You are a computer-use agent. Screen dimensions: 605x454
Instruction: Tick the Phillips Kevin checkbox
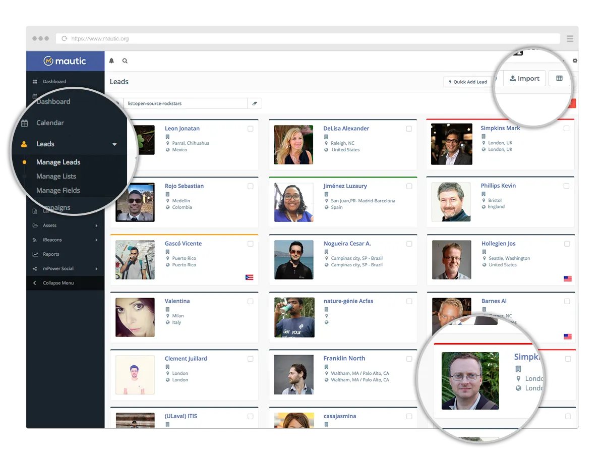tap(566, 186)
